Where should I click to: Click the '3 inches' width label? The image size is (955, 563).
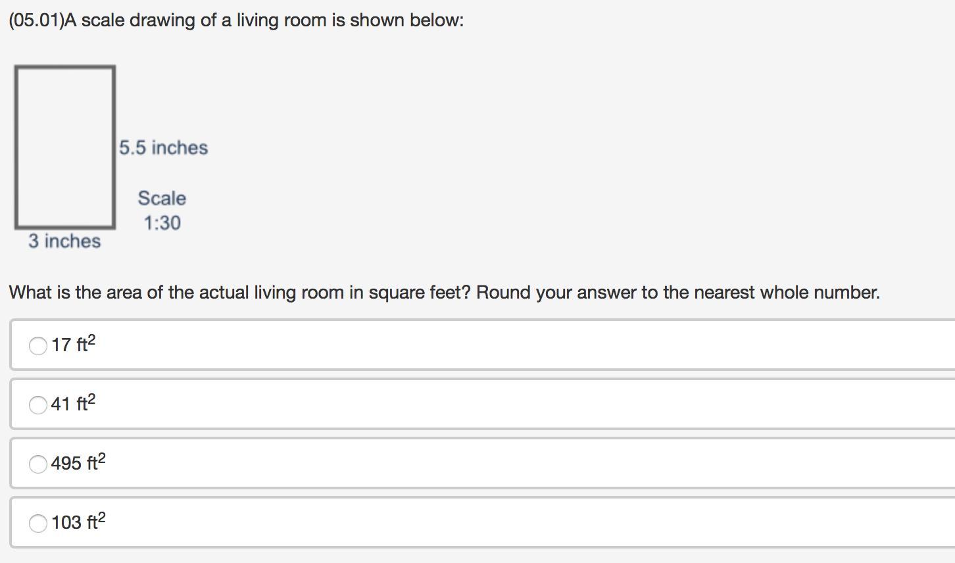tap(64, 241)
